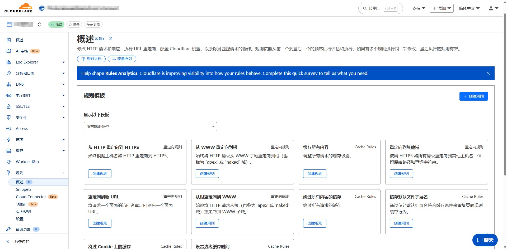Click the Free 计划 badge
Image resolution: width=507 pixels, height=249 pixels.
93,25
